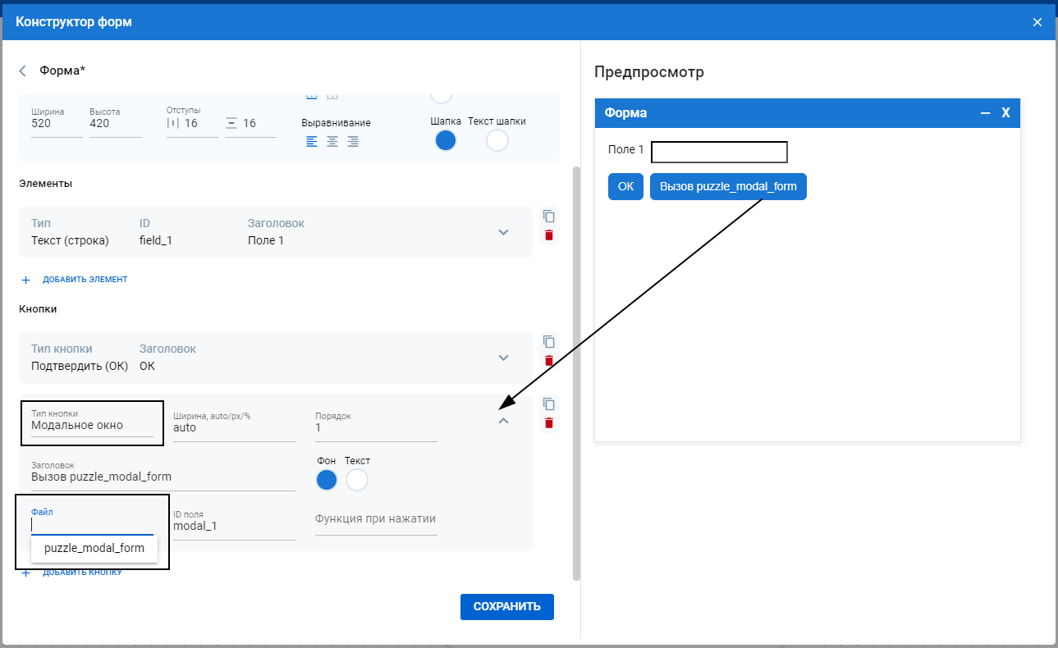Collapse the Модальное окно button settings
This screenshot has width=1058, height=648.
[x=504, y=421]
